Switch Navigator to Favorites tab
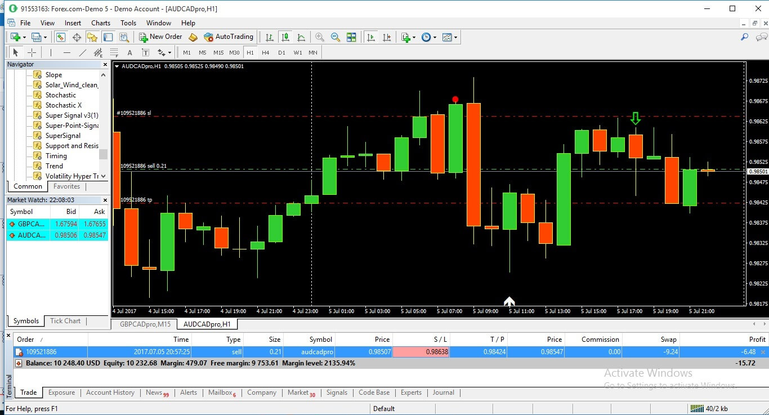Screen dimensions: 769x415 coord(66,186)
